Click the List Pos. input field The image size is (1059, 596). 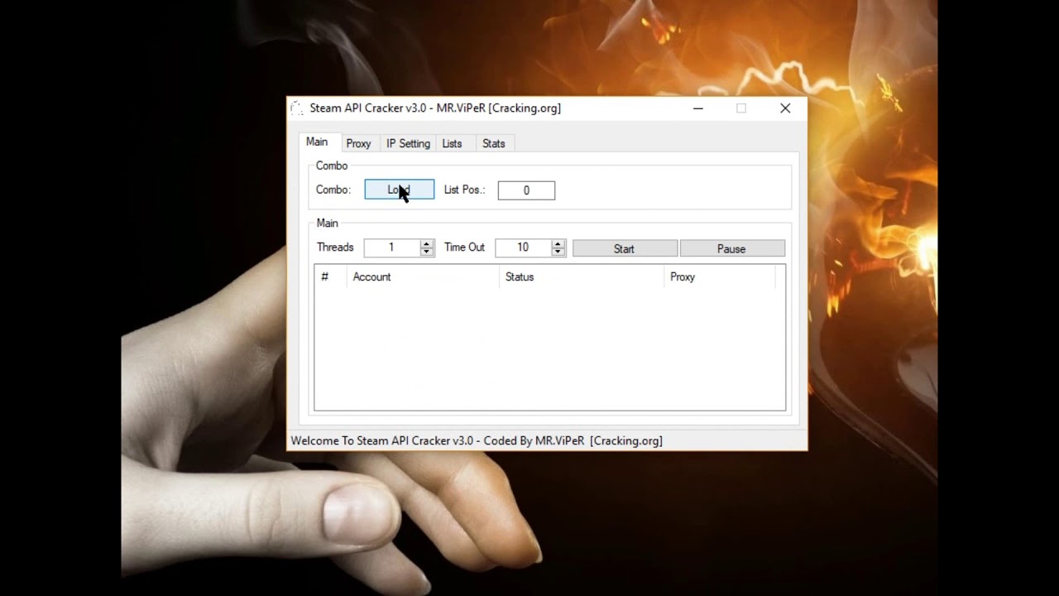tap(526, 190)
